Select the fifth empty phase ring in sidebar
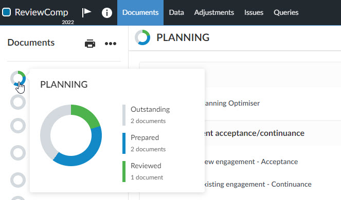The image size is (341, 200). 18,180
